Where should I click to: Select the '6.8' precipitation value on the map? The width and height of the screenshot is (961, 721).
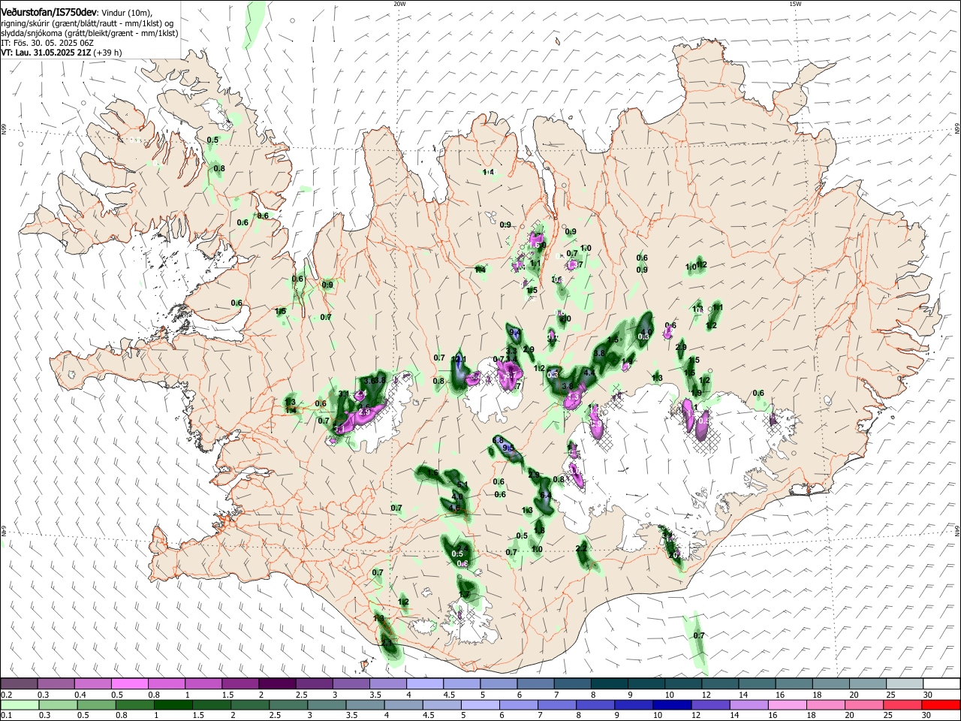pyautogui.click(x=498, y=440)
